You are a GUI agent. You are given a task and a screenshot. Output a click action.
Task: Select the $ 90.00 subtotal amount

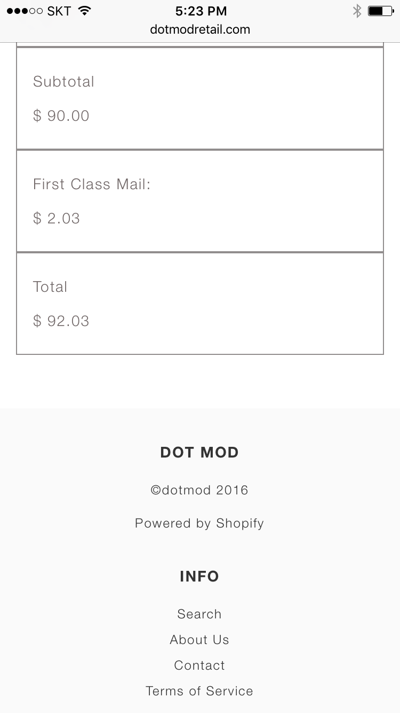click(61, 116)
